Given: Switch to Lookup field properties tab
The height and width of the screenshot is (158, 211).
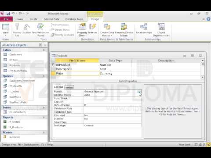Looking at the screenshot, I should pyautogui.click(x=69, y=87).
